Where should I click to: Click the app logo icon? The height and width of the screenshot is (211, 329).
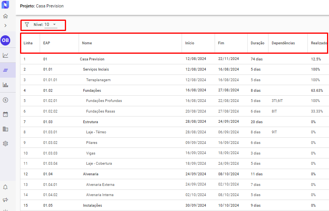click(5, 4)
